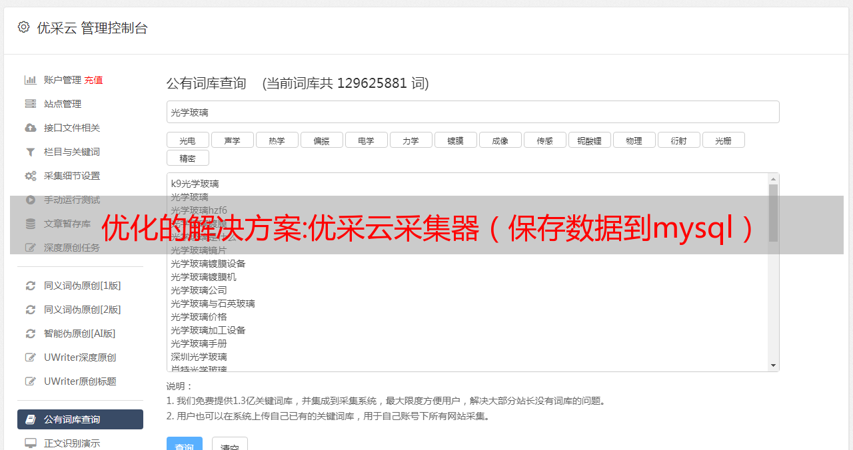Click the red 充值 link
Screen dimensions: 853x450
[x=93, y=80]
